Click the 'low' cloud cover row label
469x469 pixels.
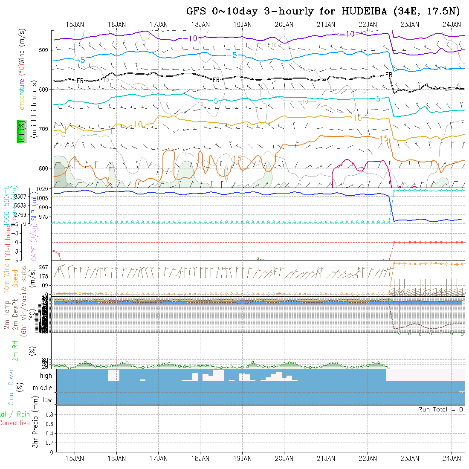[x=47, y=400]
